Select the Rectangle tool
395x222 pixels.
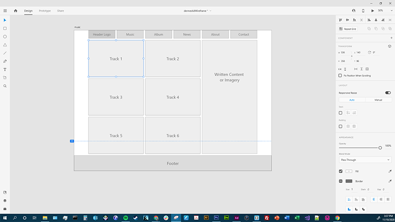tap(5, 29)
